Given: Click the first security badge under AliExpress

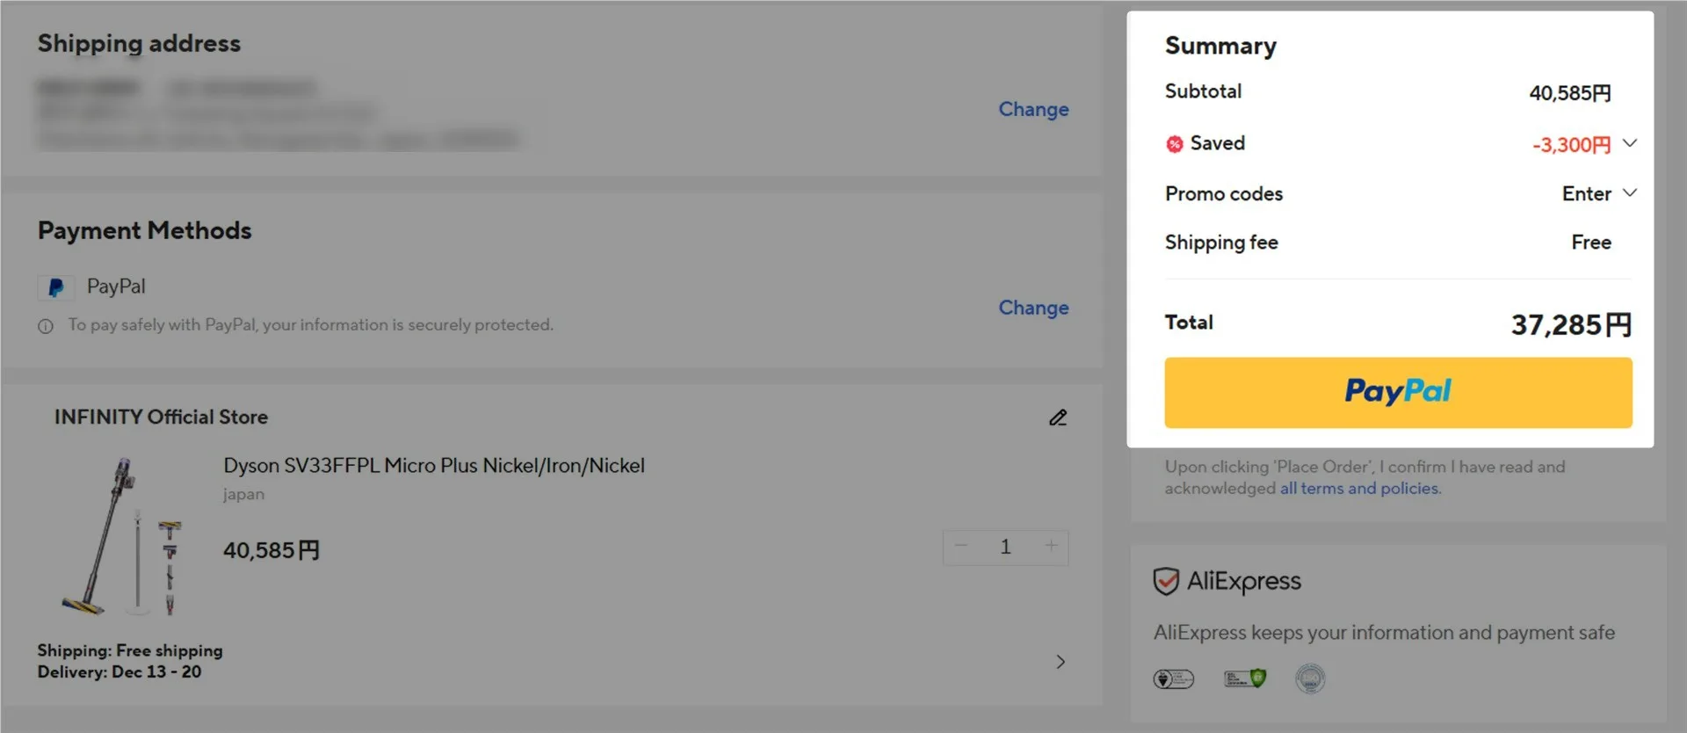Looking at the screenshot, I should [1173, 679].
